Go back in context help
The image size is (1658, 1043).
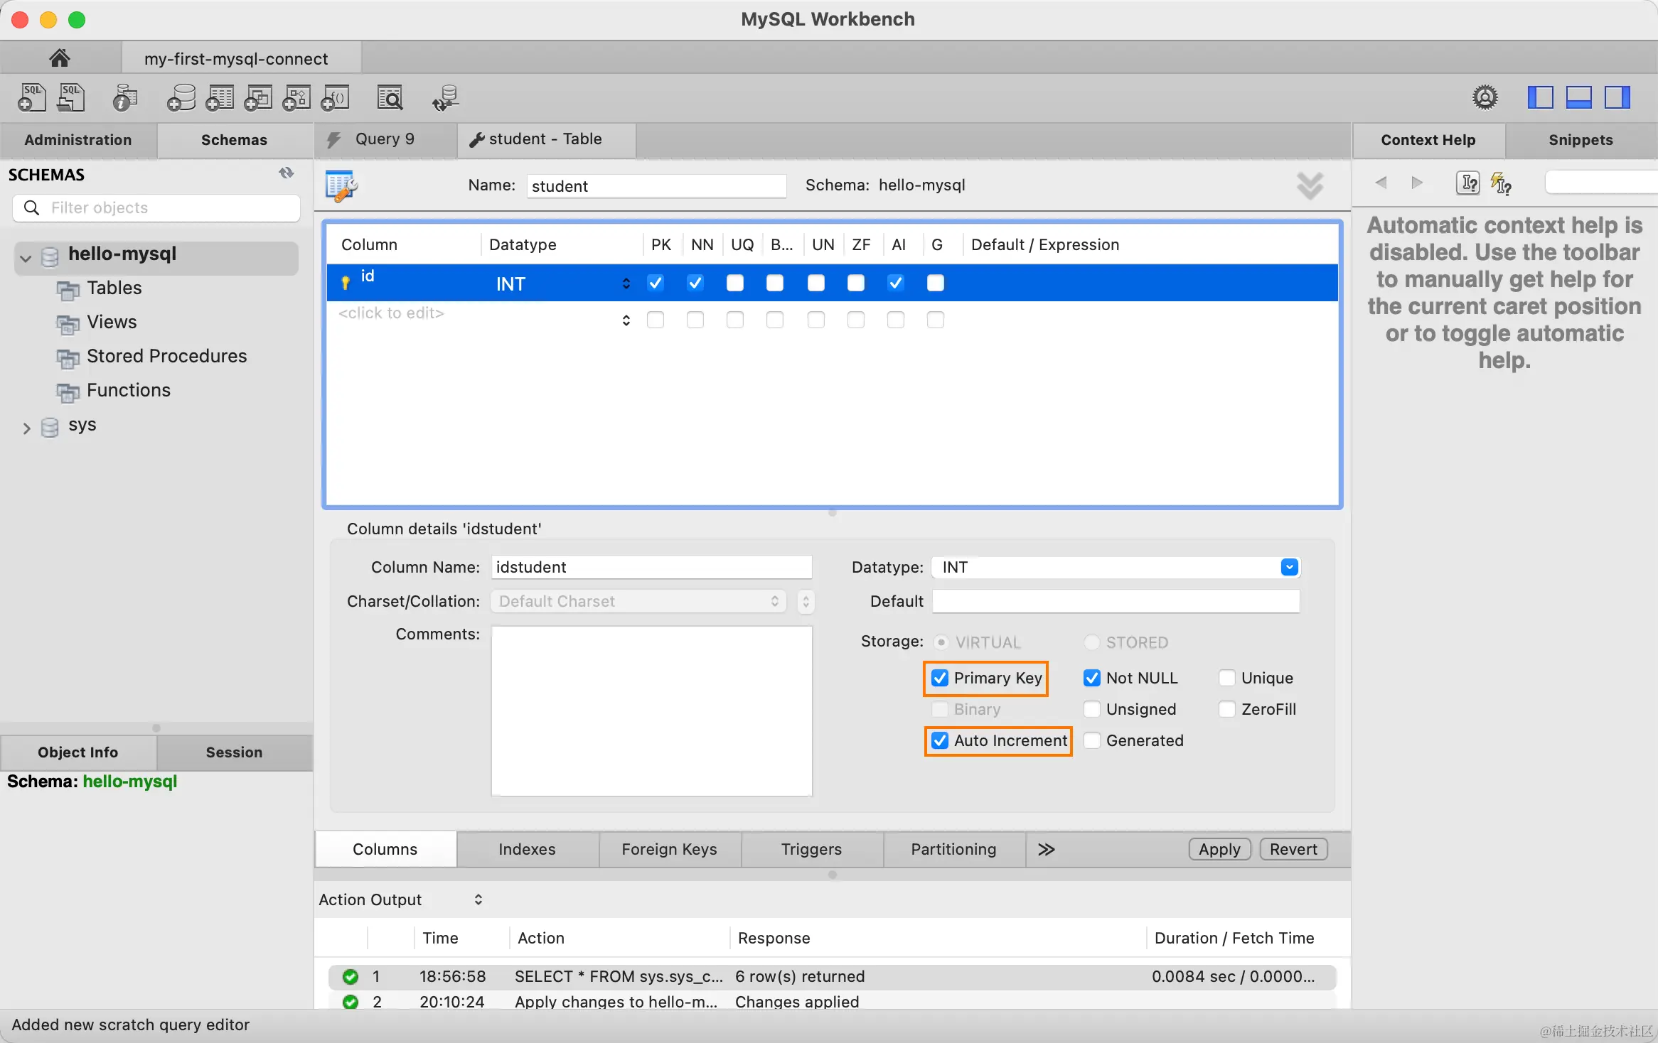click(1381, 183)
